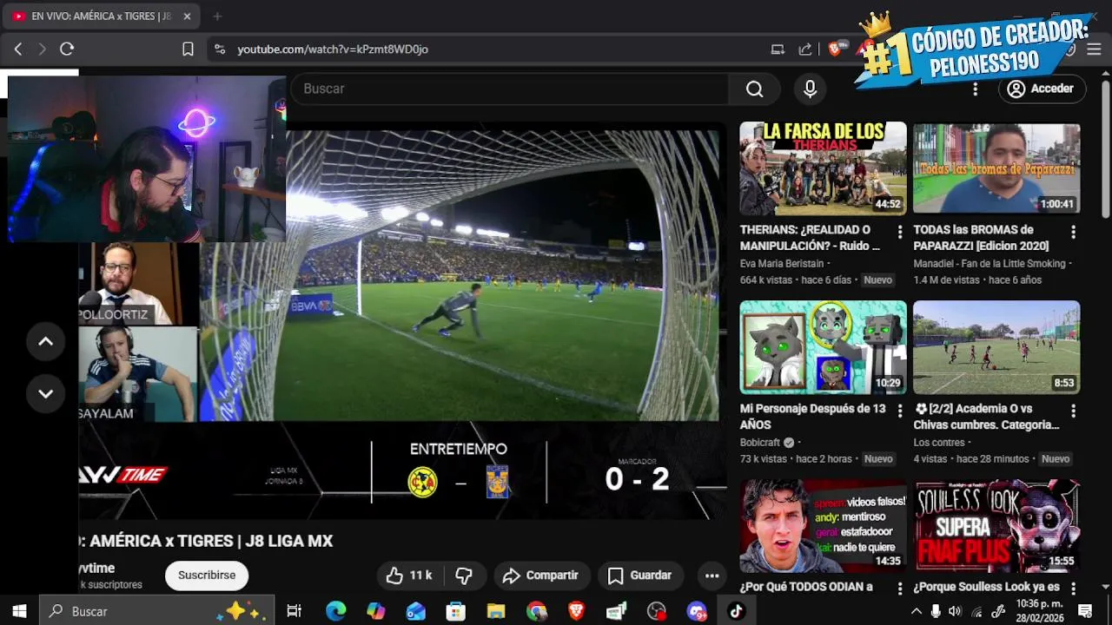The height and width of the screenshot is (625, 1112).
Task: Click the Acceder sign-in button
Action: pos(1041,89)
